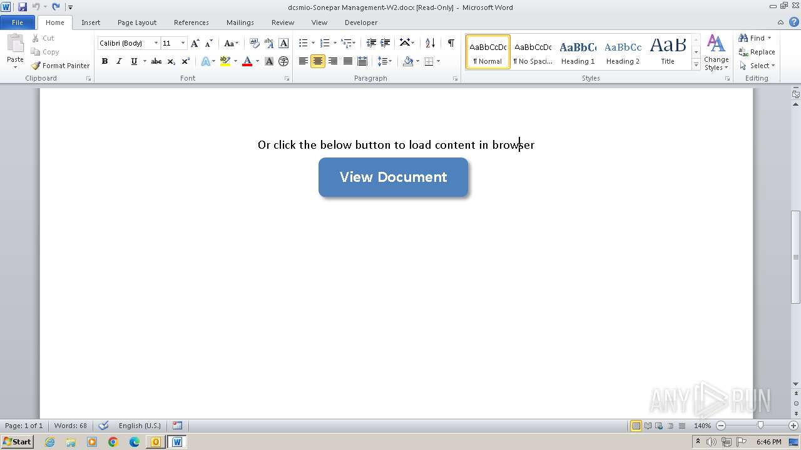Switch to Web Layout view

tap(658, 426)
